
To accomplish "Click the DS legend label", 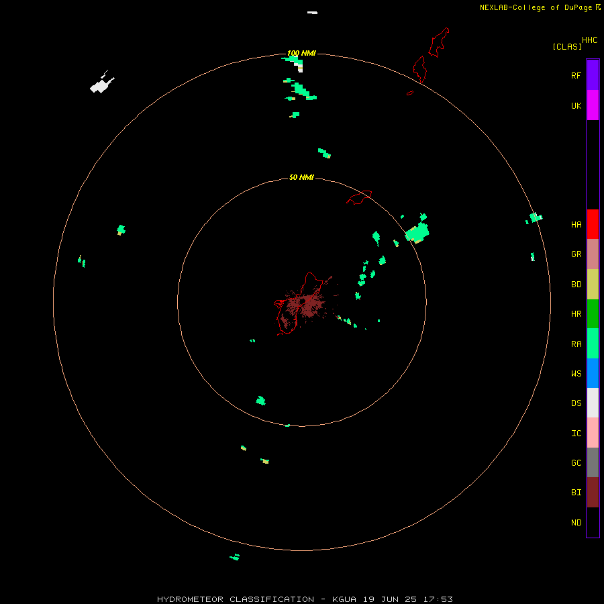I will point(576,403).
